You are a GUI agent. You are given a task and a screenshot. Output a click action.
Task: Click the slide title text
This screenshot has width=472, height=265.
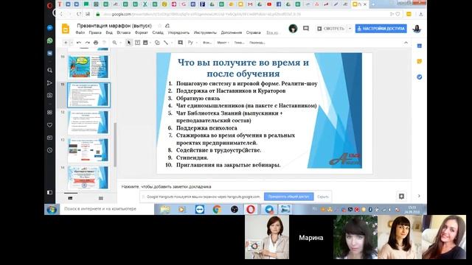tap(243, 68)
